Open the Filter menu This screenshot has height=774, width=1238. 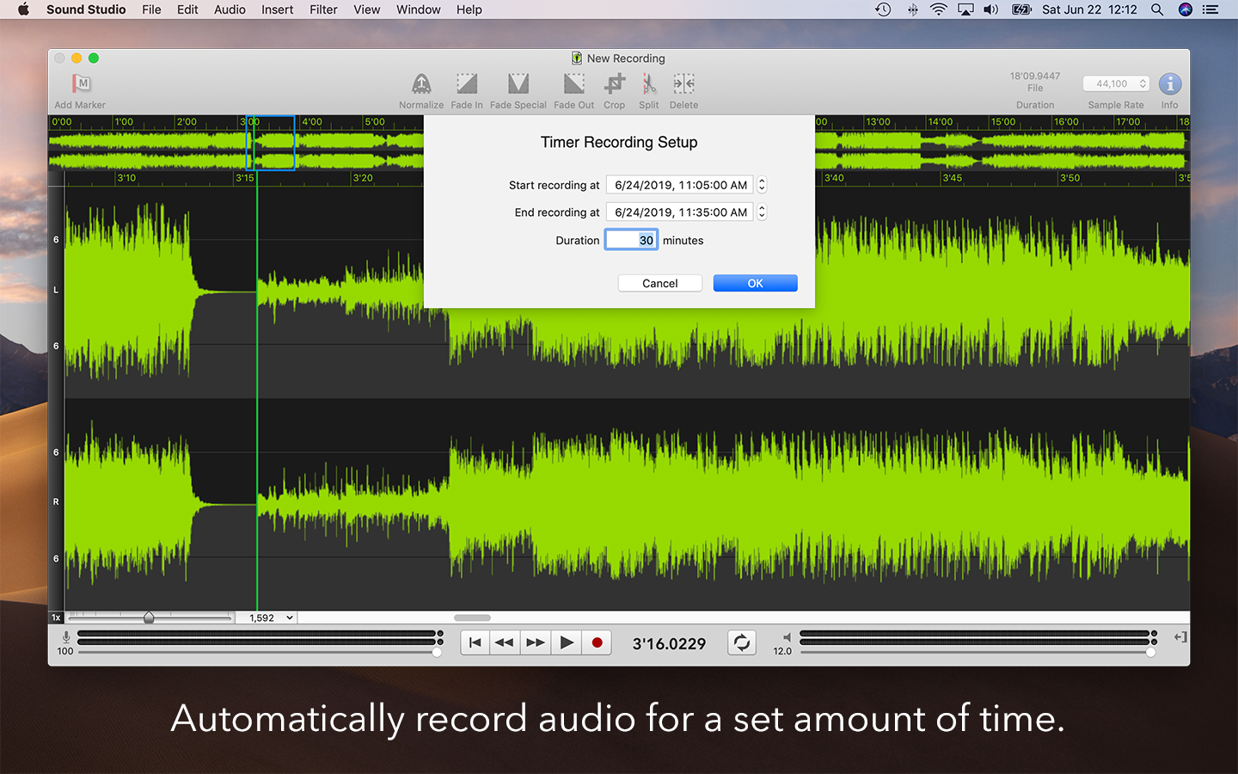click(323, 9)
